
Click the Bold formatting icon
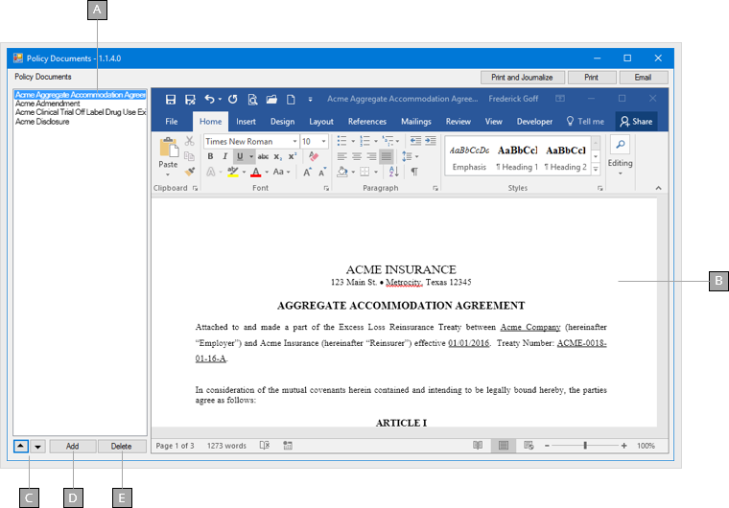(210, 156)
